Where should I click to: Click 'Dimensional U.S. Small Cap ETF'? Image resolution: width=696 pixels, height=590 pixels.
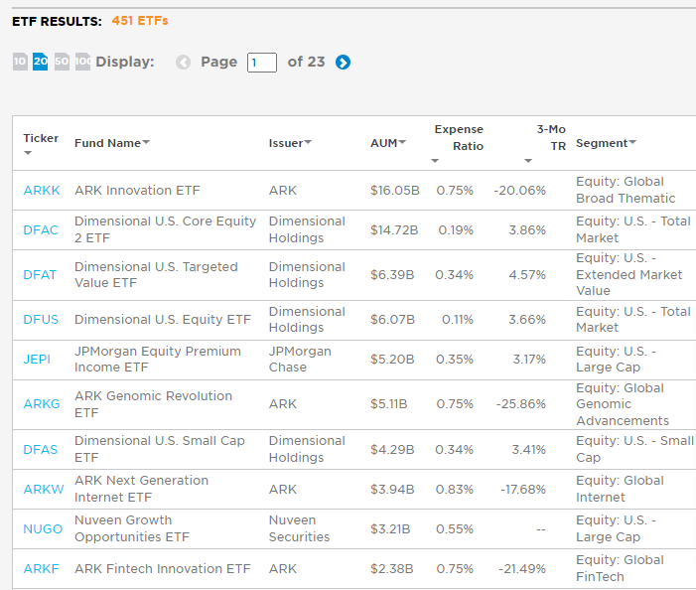point(160,449)
